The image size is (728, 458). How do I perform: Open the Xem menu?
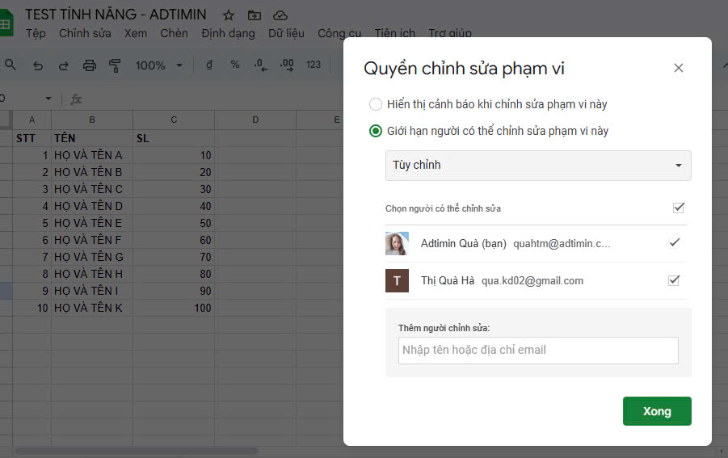(x=136, y=33)
